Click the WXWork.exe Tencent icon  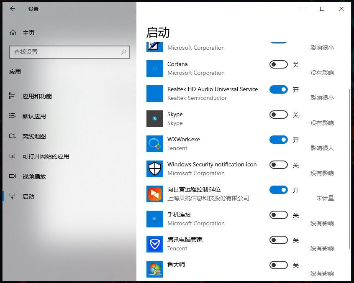point(154,144)
